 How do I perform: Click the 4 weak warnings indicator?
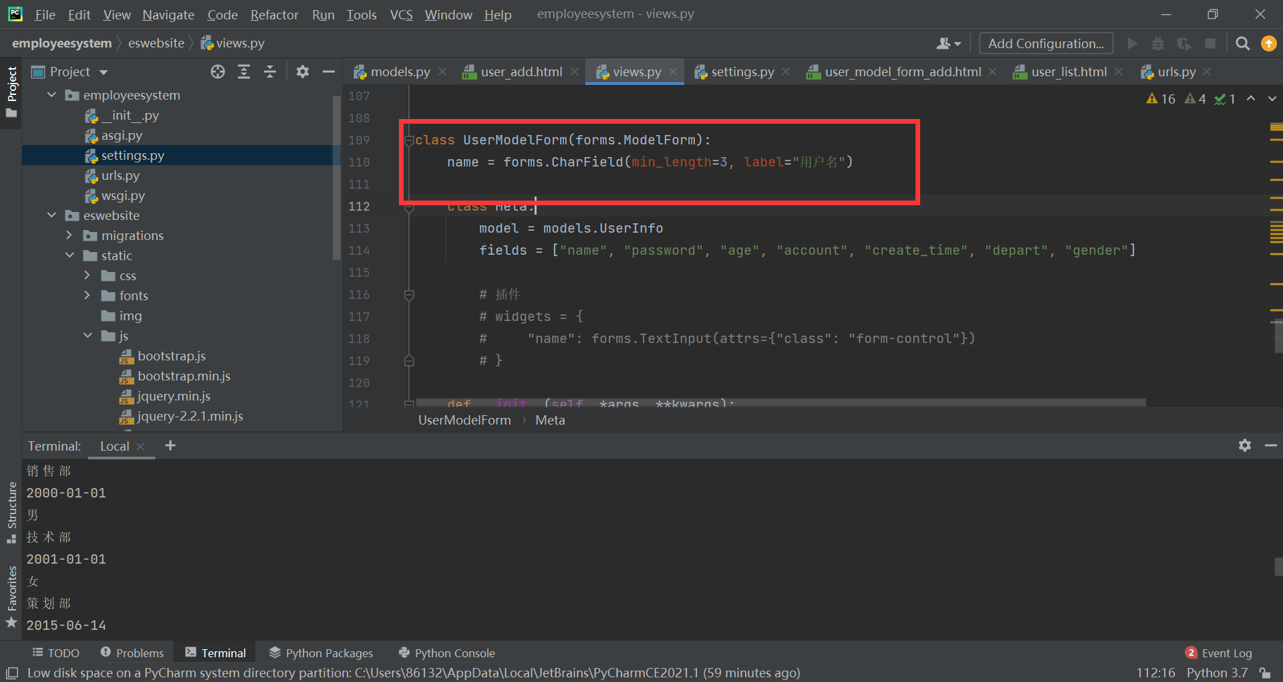[1195, 99]
